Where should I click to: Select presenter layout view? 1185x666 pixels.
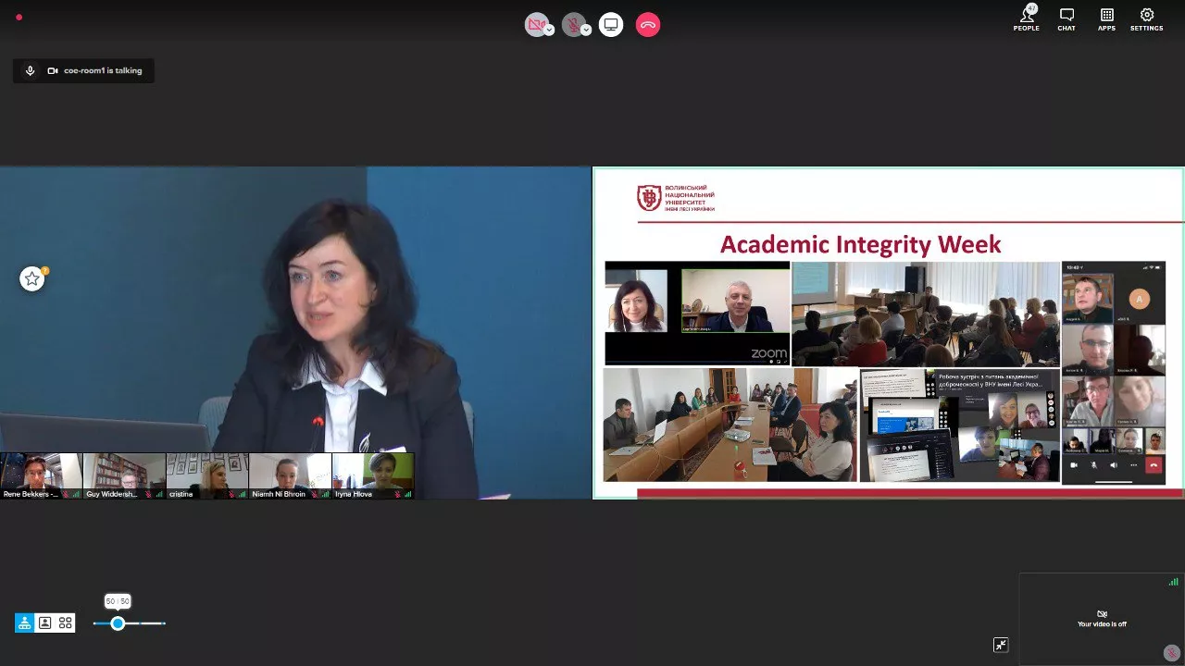[x=24, y=623]
